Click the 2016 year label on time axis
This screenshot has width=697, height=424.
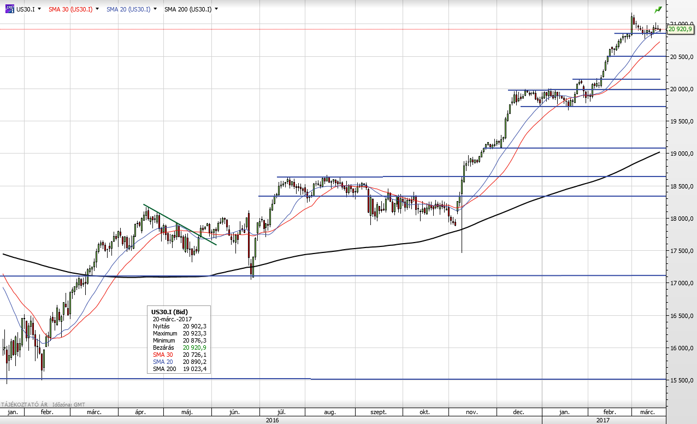(x=272, y=420)
